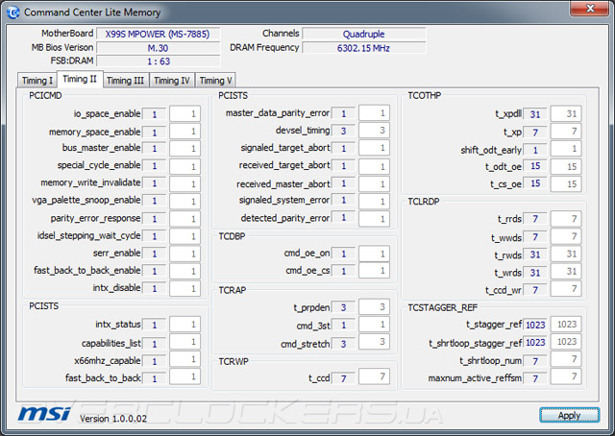Switch to the Timing I tab
The width and height of the screenshot is (615, 436).
37,81
